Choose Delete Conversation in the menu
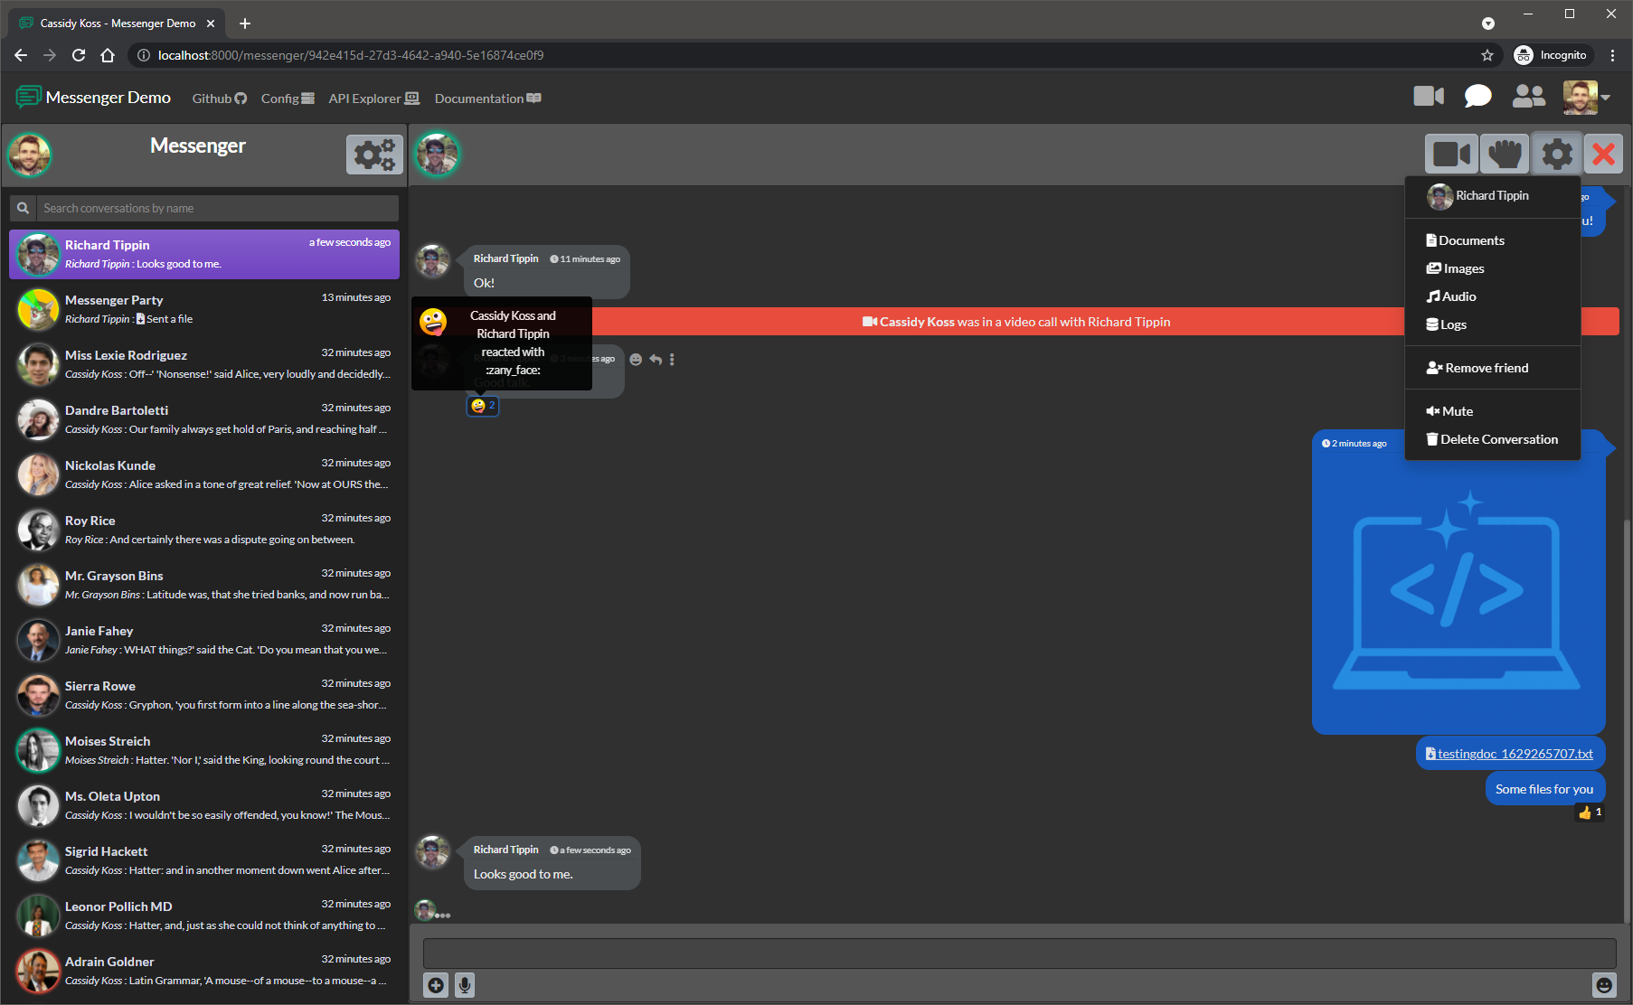The height and width of the screenshot is (1005, 1633). coord(1492,439)
